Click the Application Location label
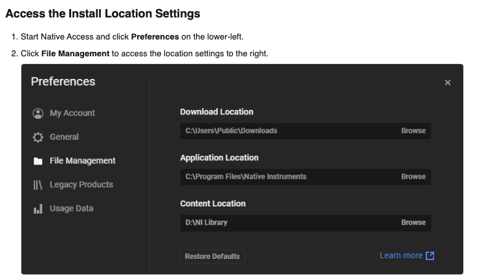This screenshot has width=482, height=275. point(219,158)
